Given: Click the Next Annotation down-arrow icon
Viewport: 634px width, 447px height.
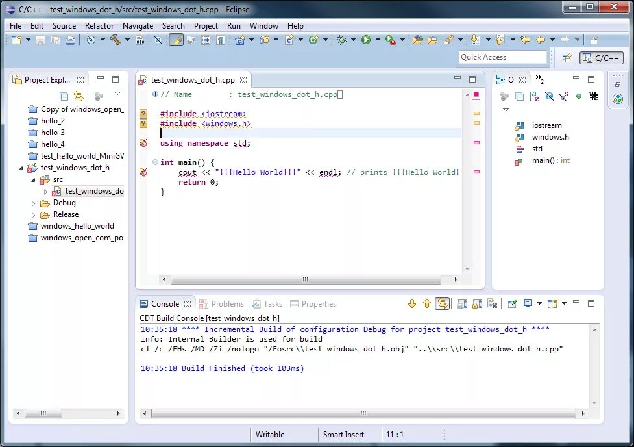Looking at the screenshot, I should [476, 40].
